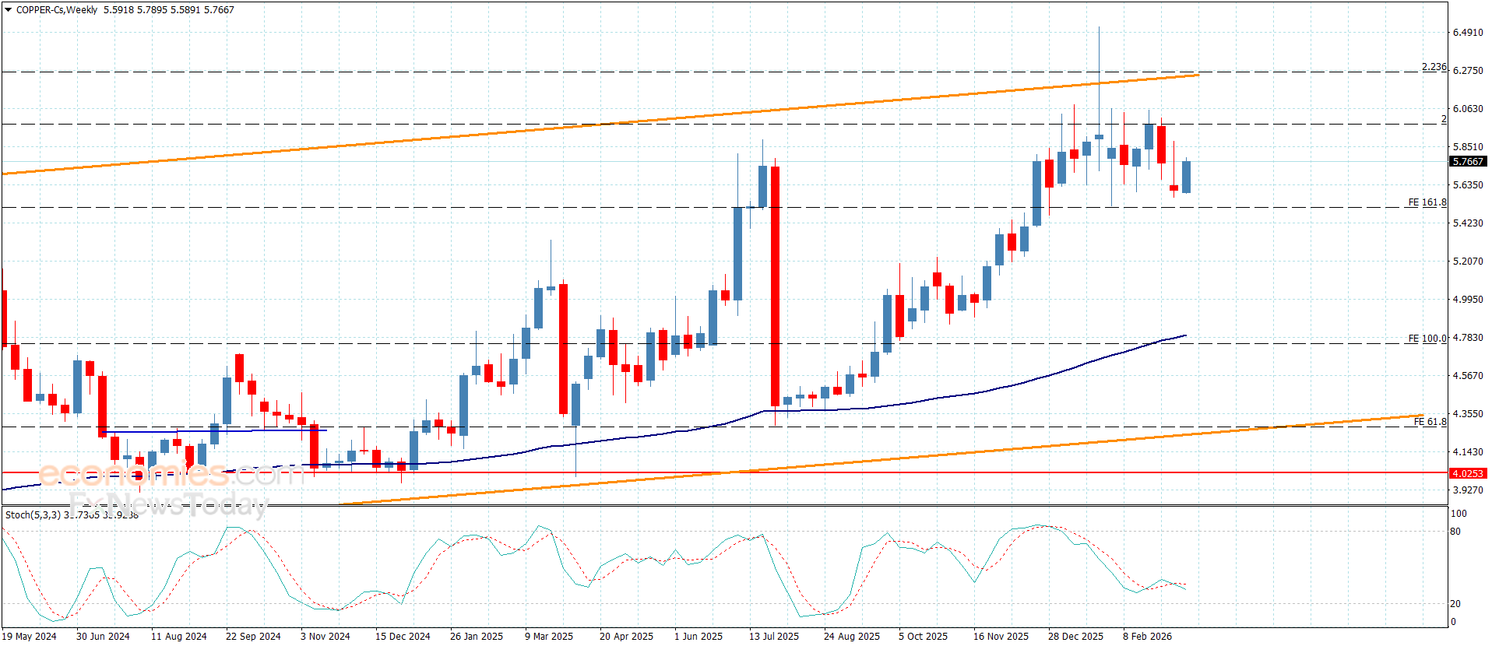Click the 9 Mar 2025 date label
1492x646 pixels.
[x=549, y=637]
